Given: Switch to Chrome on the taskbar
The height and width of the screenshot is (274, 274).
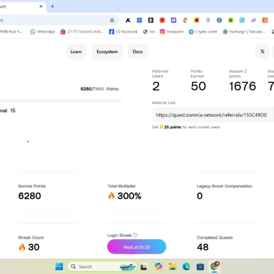Looking at the screenshot, I should click(x=214, y=266).
